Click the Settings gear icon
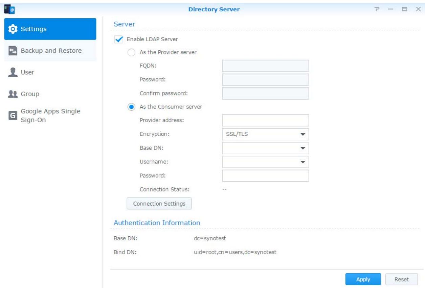Image resolution: width=425 pixels, height=288 pixels. click(13, 29)
